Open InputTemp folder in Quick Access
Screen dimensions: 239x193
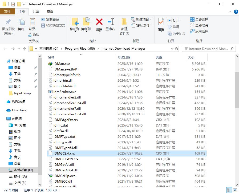(x=20, y=93)
